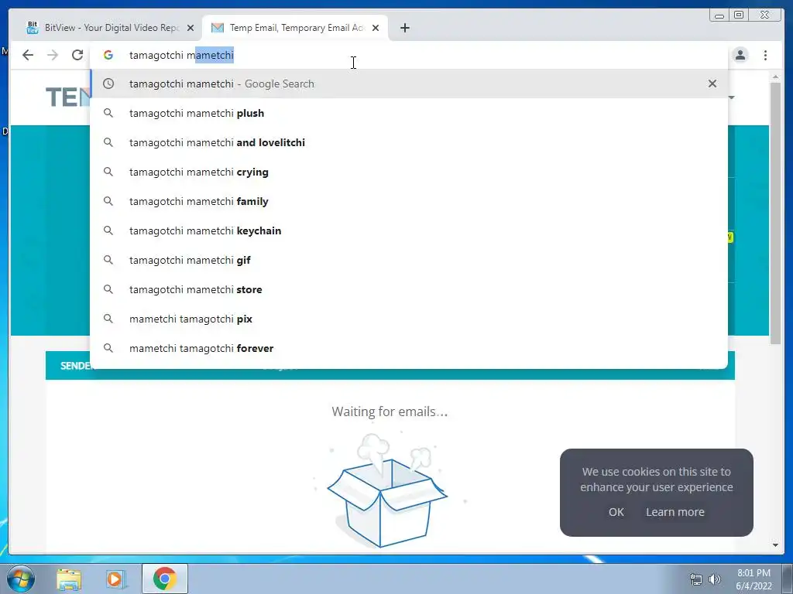Click the history clock icon in the first suggestion
This screenshot has height=594, width=793.
[108, 84]
